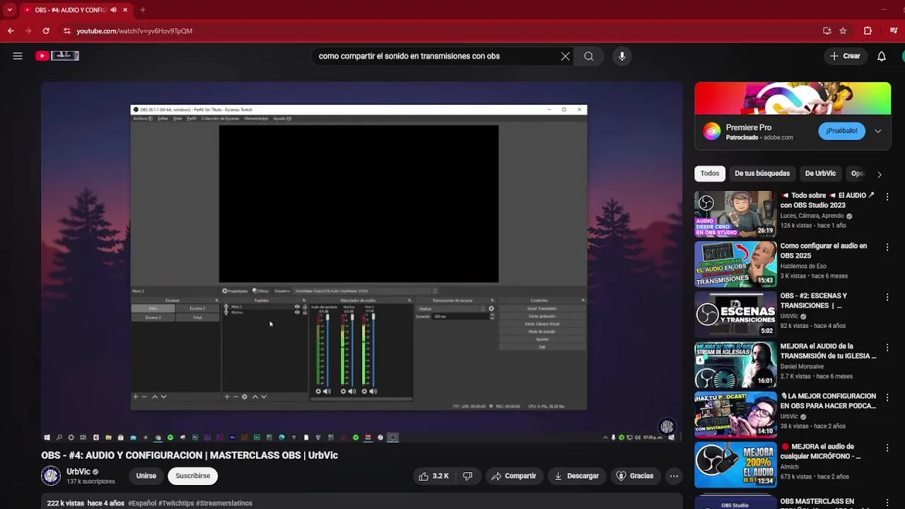Run the search with the magnifier button

click(588, 57)
